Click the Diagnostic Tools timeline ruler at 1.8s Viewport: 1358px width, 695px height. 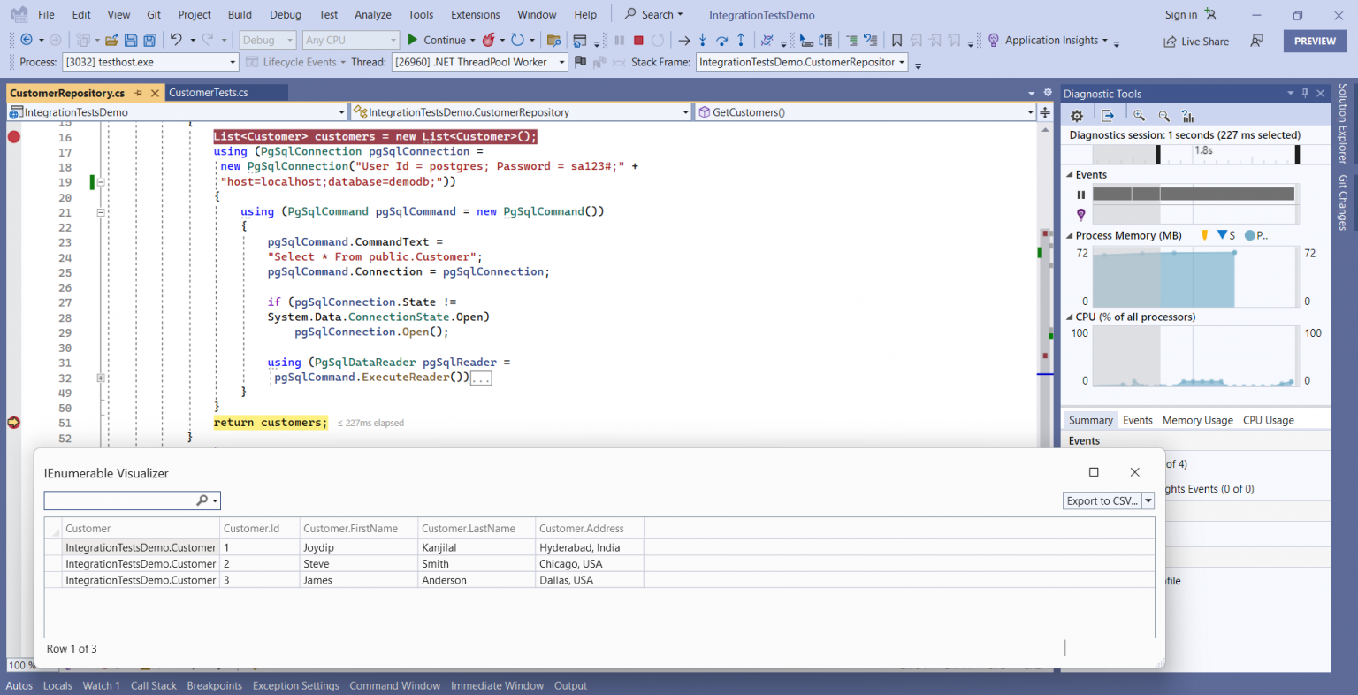(x=1203, y=150)
